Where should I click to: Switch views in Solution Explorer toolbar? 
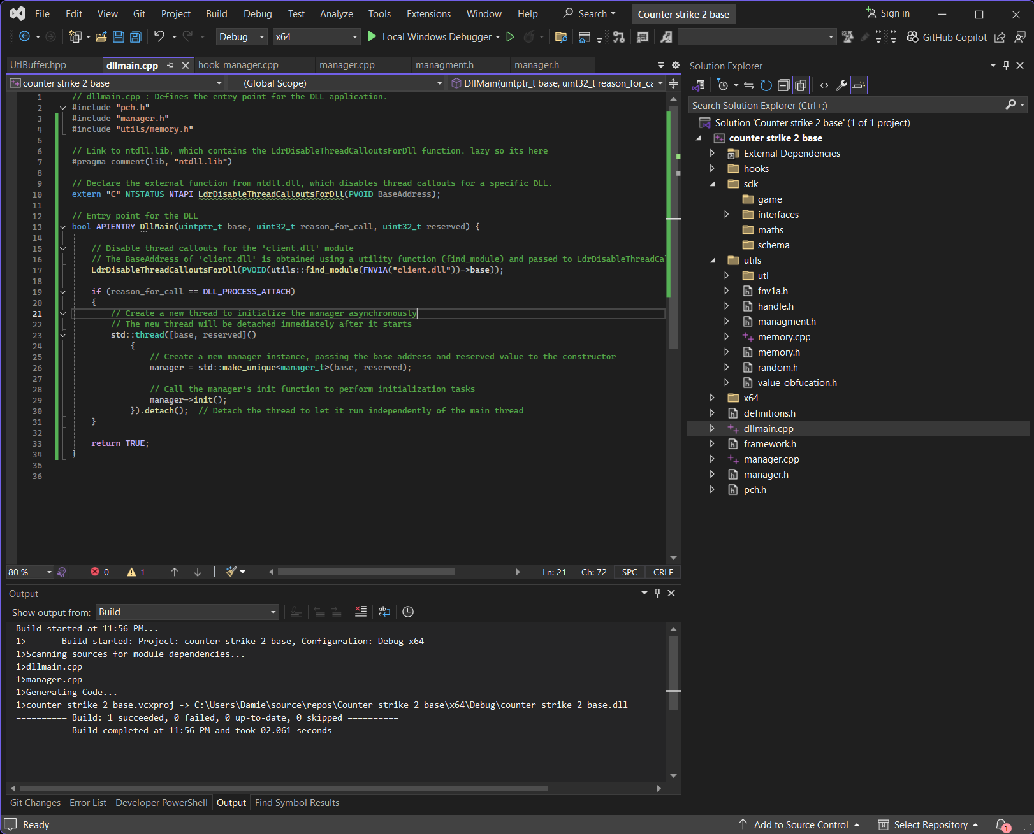click(699, 85)
